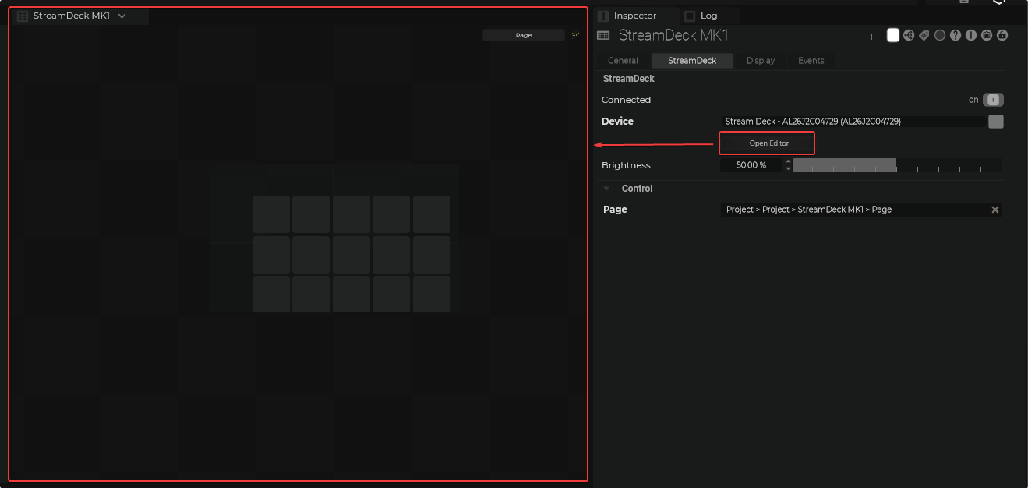Switch to the General tab

click(x=623, y=61)
